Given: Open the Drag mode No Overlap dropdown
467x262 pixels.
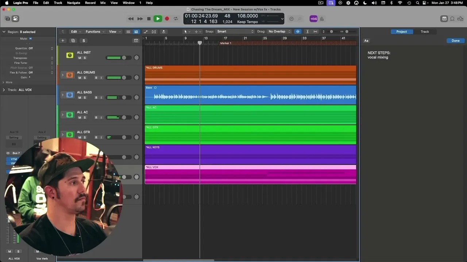Looking at the screenshot, I should (x=279, y=32).
